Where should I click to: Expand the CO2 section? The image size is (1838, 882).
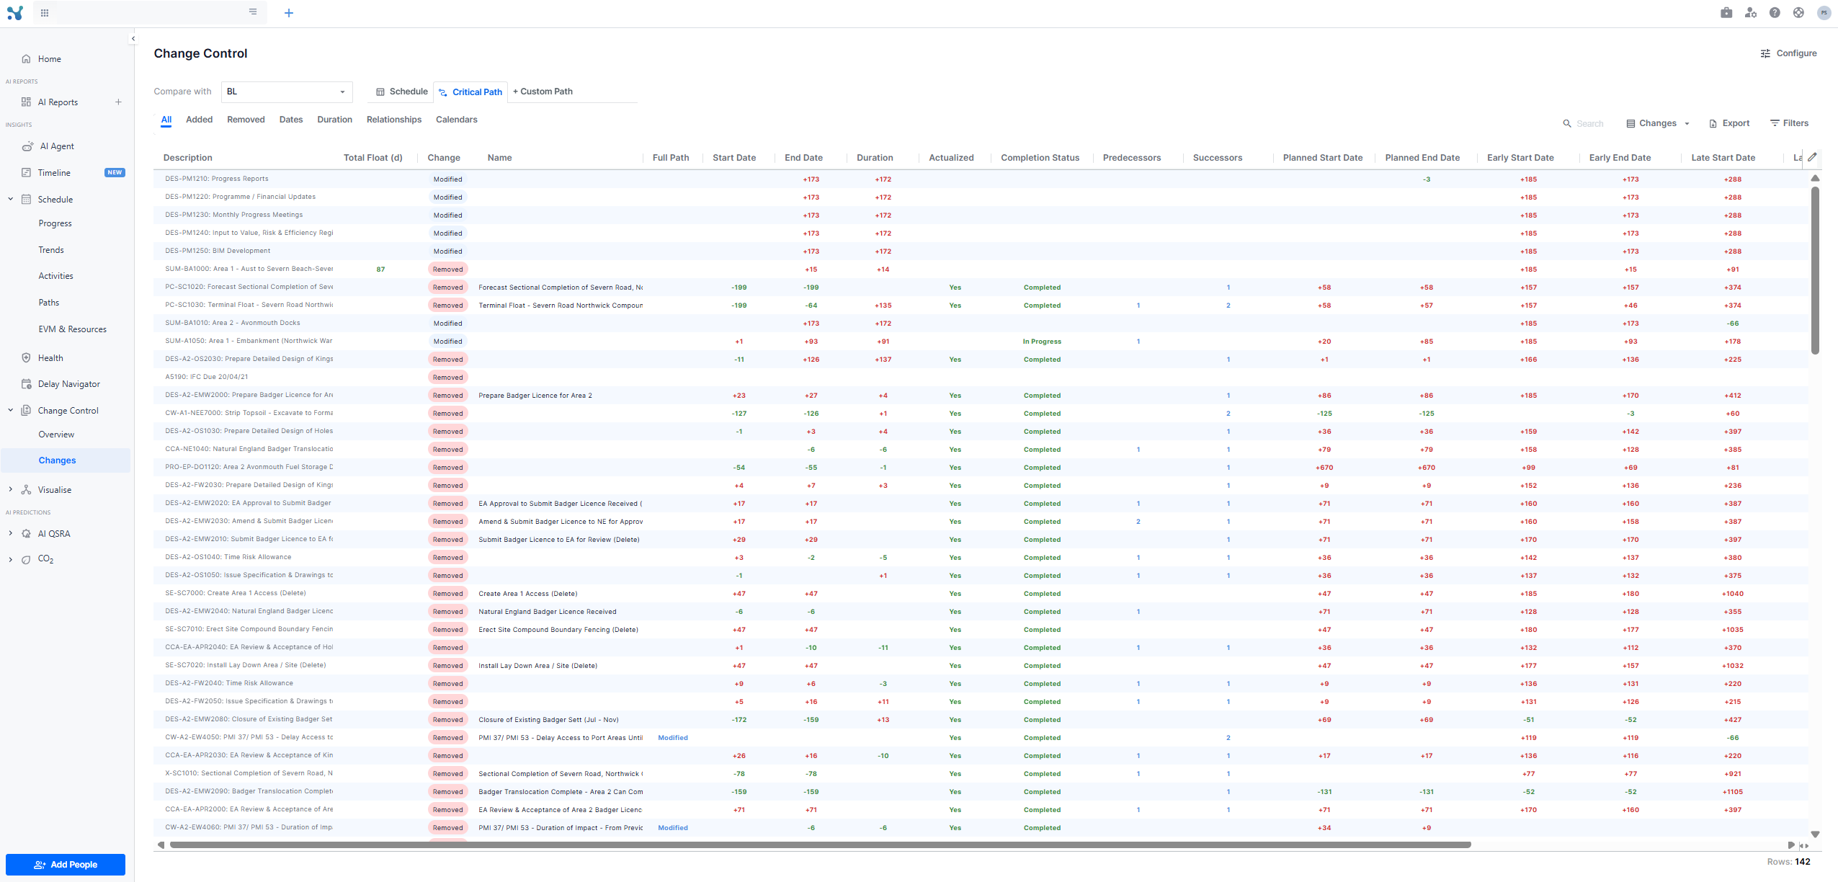[10, 558]
